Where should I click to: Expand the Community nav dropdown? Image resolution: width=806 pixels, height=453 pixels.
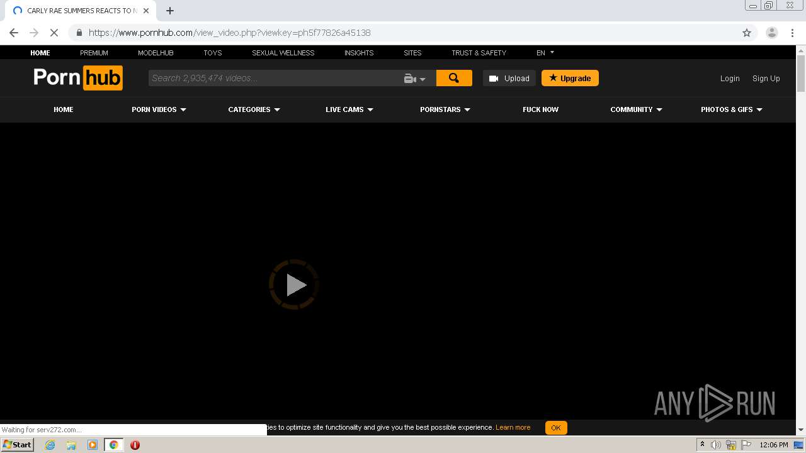[x=636, y=109]
